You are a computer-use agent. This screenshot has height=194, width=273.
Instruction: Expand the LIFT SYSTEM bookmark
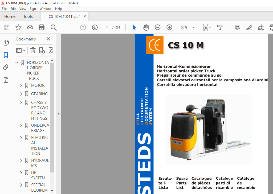[21, 173]
